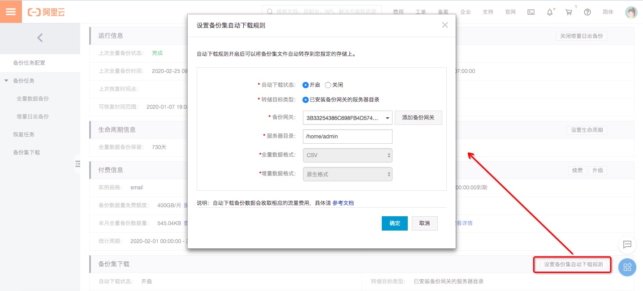The width and height of the screenshot is (643, 291).
Task: Open the 企业 top navigation item
Action: (466, 12)
